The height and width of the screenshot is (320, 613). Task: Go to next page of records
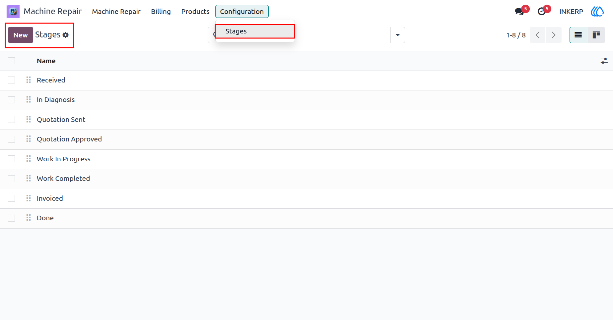coord(553,35)
